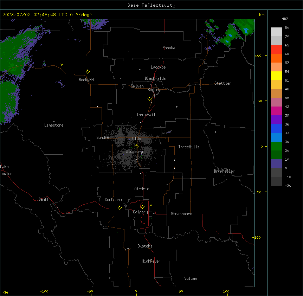Viewport: 303px width, 296px height.
Task: Click the Vulcan label
Action: tap(191, 278)
